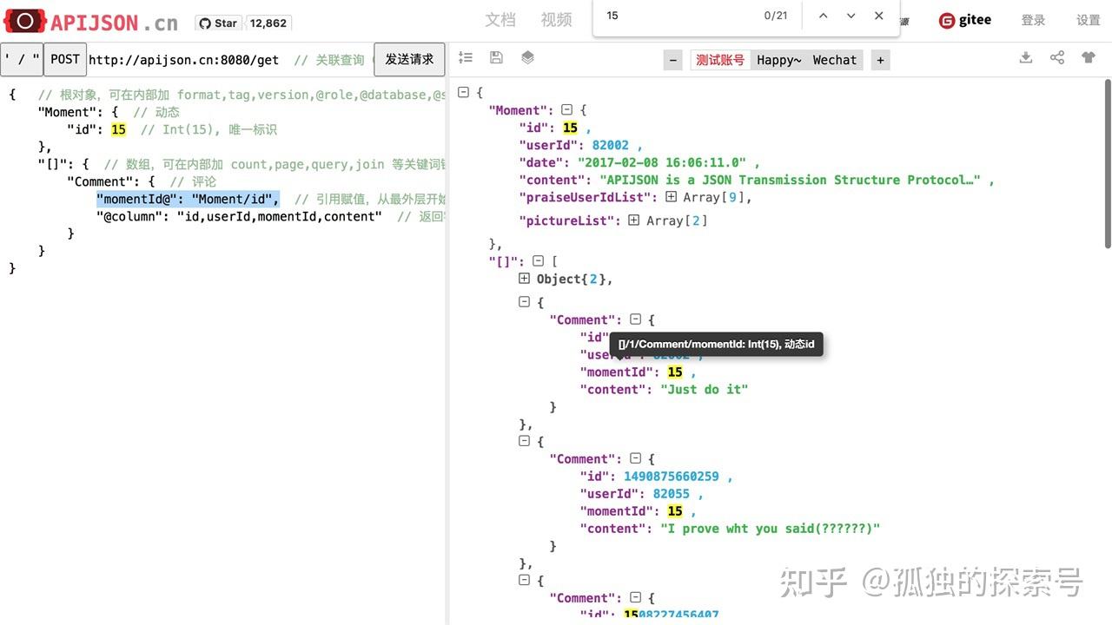1112x625 pixels.
Task: Select the Happy~ account tab
Action: click(779, 60)
